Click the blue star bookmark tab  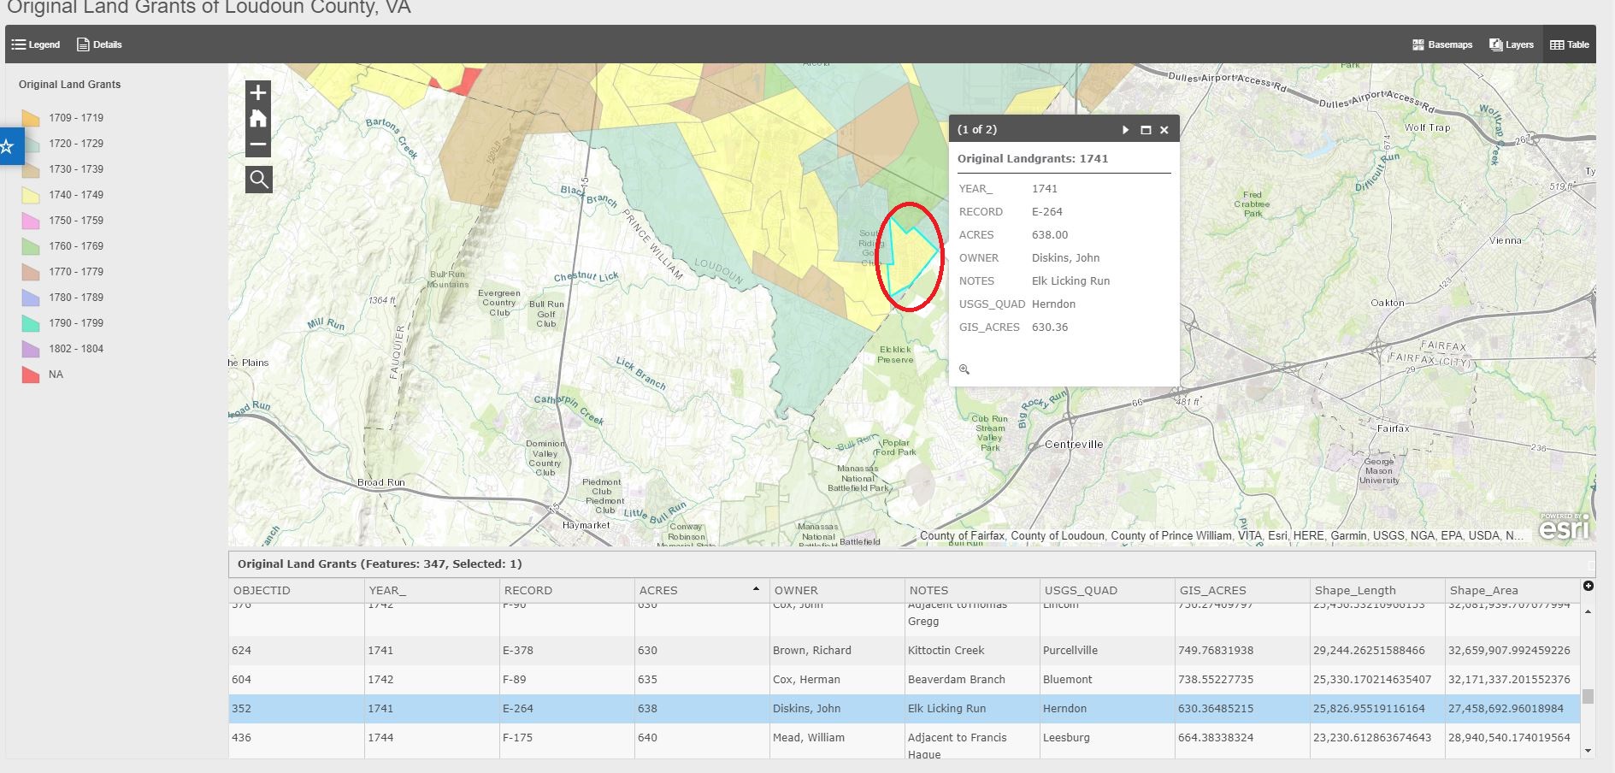pyautogui.click(x=9, y=146)
